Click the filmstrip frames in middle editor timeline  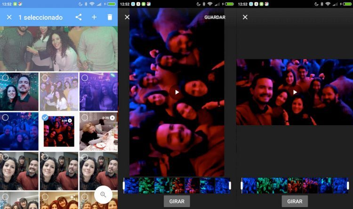[x=177, y=185]
